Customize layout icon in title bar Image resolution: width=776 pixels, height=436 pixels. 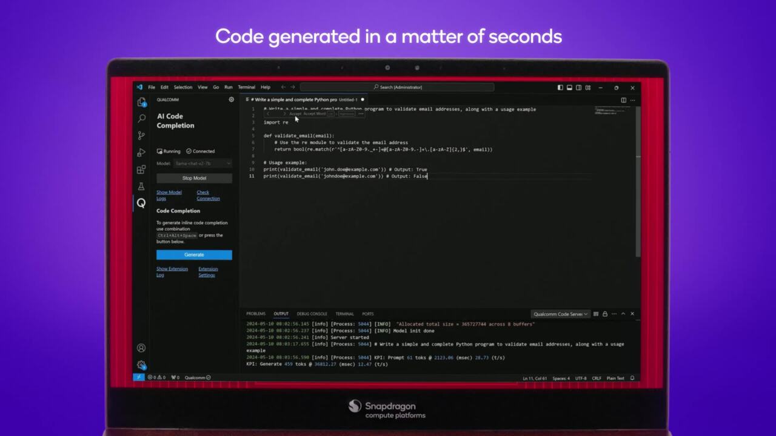(x=588, y=87)
